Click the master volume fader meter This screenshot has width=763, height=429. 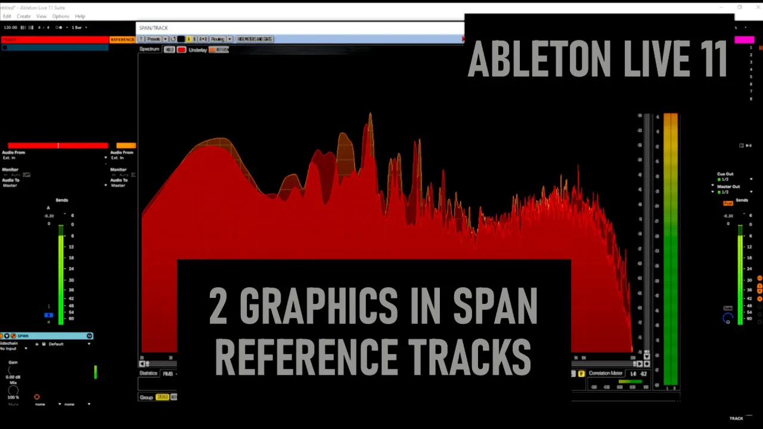tap(740, 275)
